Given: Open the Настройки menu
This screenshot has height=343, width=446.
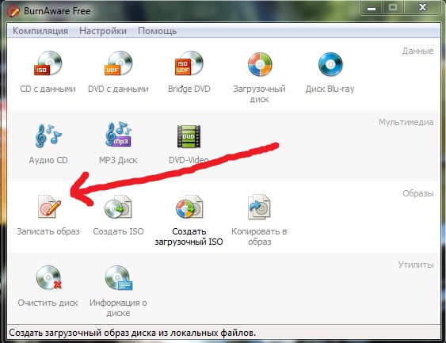Looking at the screenshot, I should click(x=103, y=31).
